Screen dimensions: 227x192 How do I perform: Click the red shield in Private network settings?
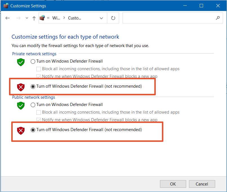21,87
